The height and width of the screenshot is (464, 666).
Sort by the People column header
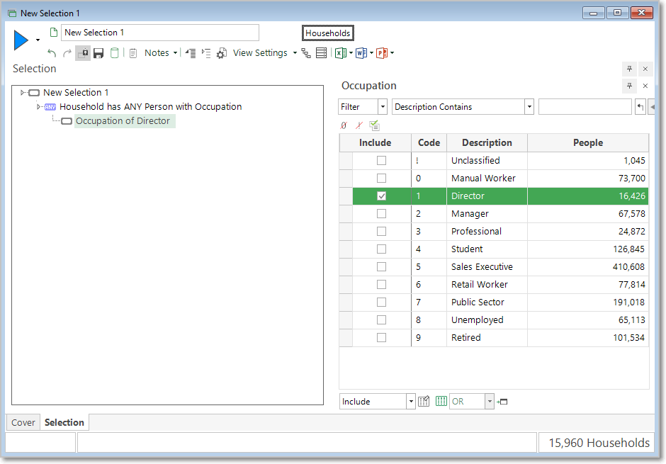click(x=588, y=142)
